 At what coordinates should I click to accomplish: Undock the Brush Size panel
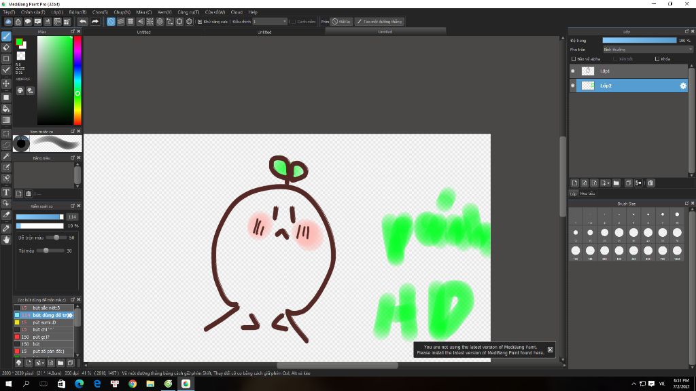tap(686, 204)
